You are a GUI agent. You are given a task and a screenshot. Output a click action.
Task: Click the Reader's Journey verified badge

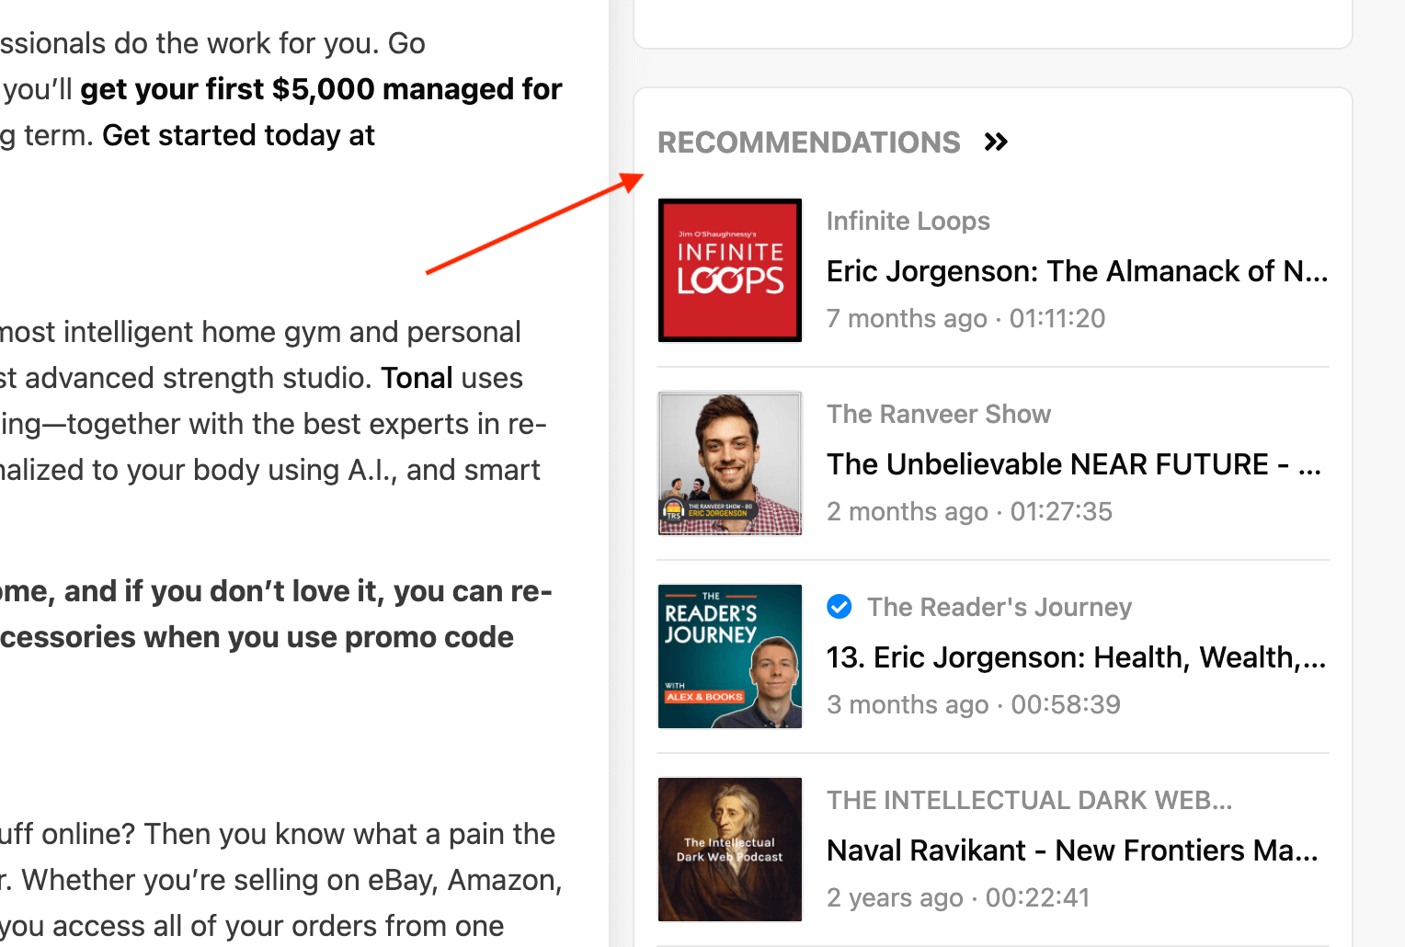(840, 607)
